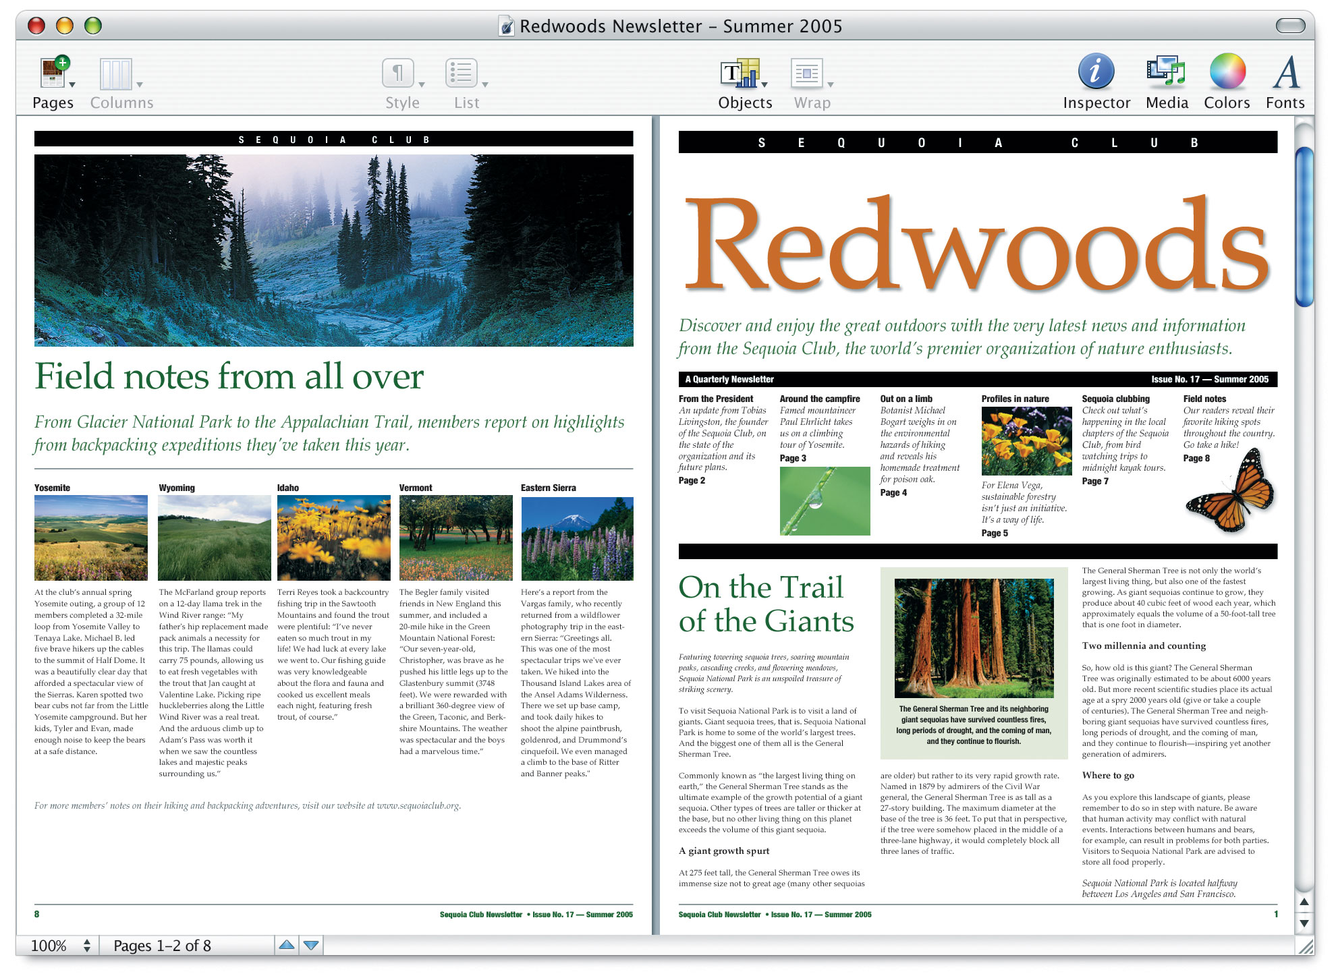Open the Colors picker wheel
Viewport: 1336px width, 978px height.
click(x=1227, y=71)
